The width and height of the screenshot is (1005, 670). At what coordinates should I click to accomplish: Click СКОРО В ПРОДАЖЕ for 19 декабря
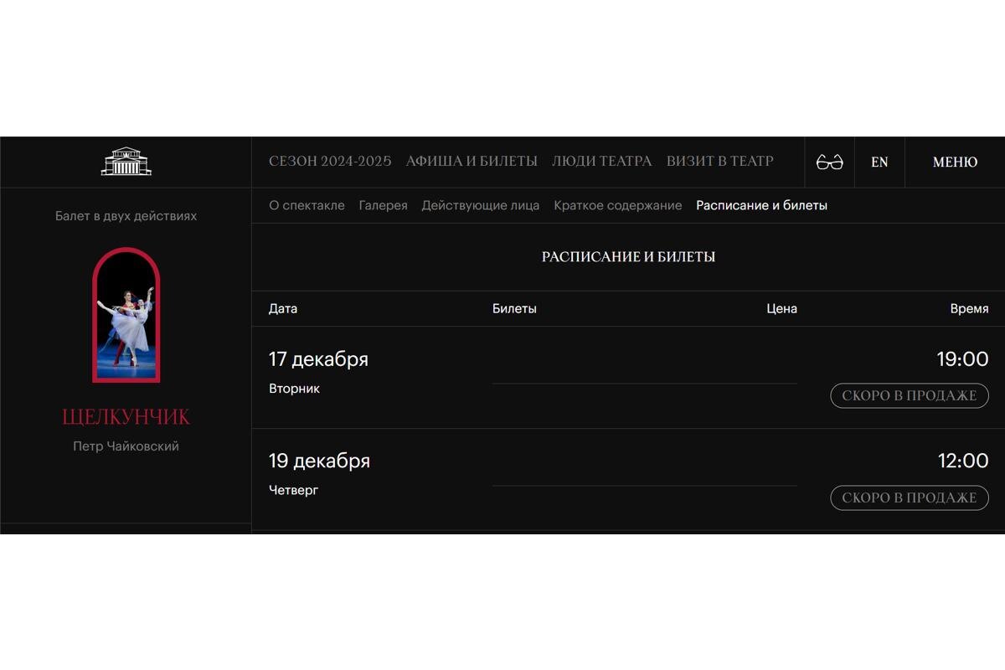[x=910, y=497]
